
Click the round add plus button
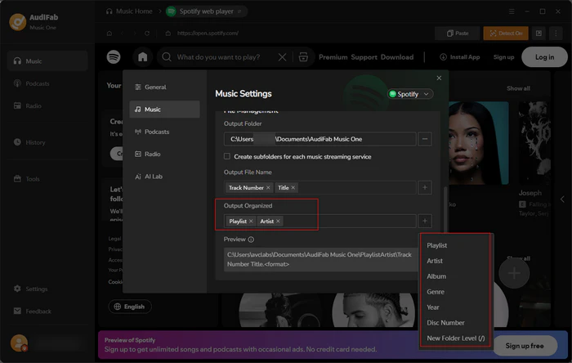point(514,273)
